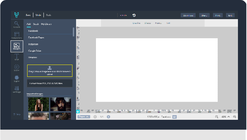
Task: Switch to the Add tab
Action: coord(29,24)
